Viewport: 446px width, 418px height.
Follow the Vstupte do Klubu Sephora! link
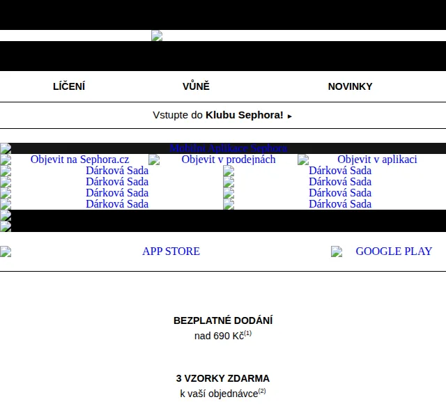tap(222, 115)
